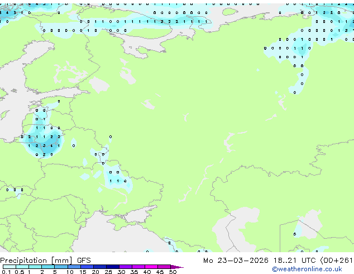Click the '(00+261' forecast run offset text

[336, 261]
